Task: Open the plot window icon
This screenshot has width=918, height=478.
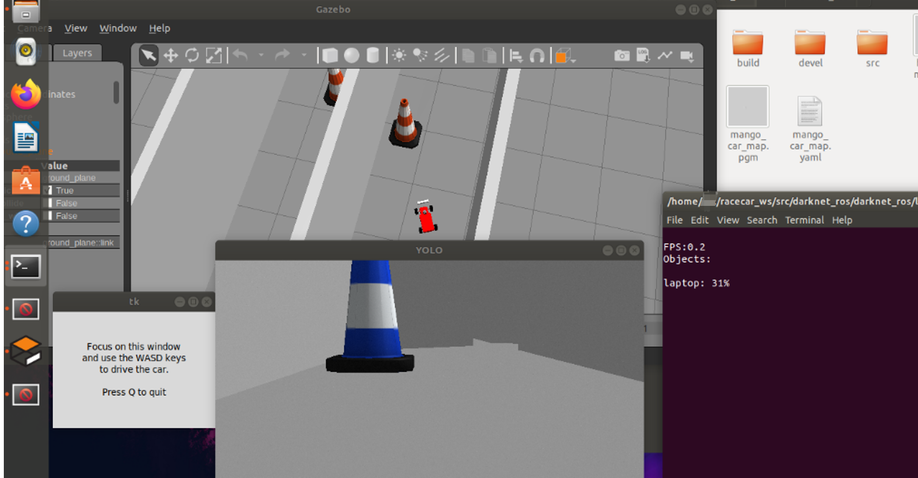Action: tap(665, 55)
